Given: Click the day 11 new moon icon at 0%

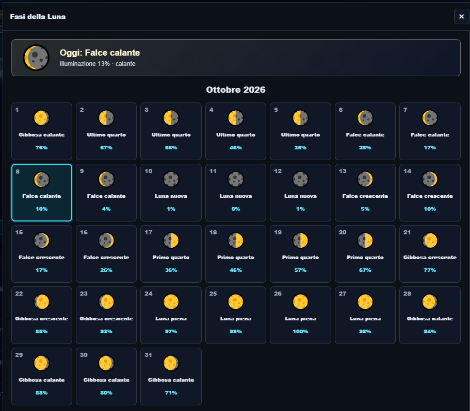Looking at the screenshot, I should (236, 179).
